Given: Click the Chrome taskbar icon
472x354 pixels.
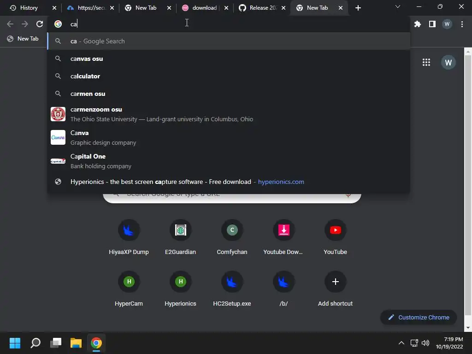Looking at the screenshot, I should [96, 343].
